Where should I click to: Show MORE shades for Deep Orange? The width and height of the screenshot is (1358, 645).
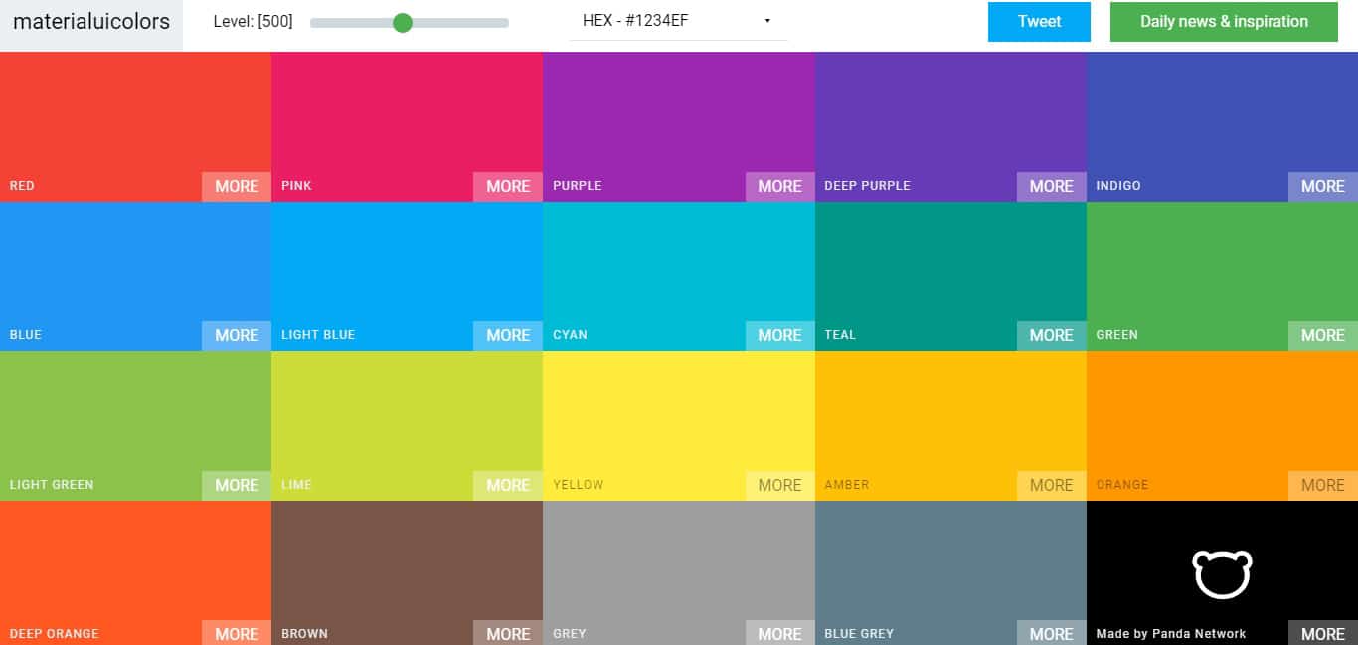click(x=237, y=633)
